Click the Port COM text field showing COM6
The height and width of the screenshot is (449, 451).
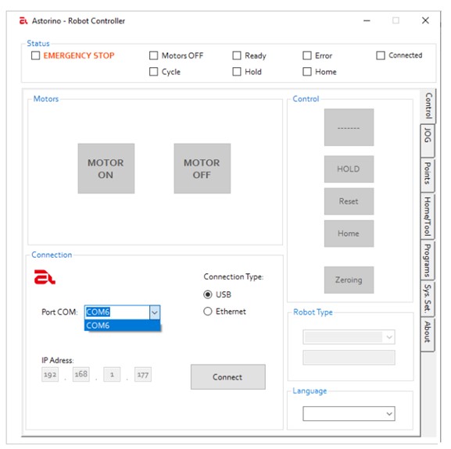[117, 312]
